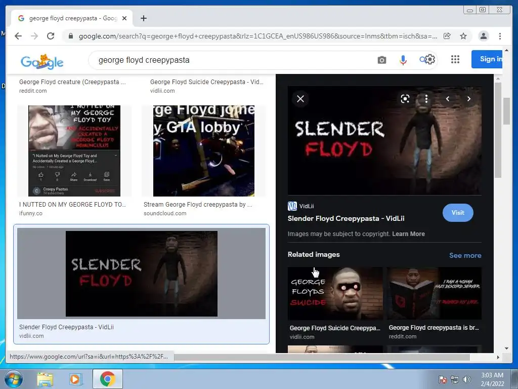Open Google quick settings gear
This screenshot has height=389, width=518.
click(x=430, y=60)
